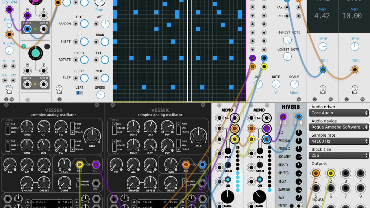Trigger the RANDOM button in the sequencer controls
Viewport: 370px width, 208px height.
point(84,24)
